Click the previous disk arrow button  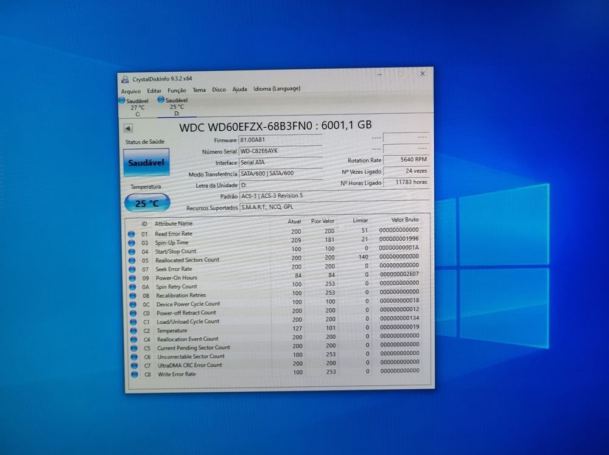click(x=128, y=128)
